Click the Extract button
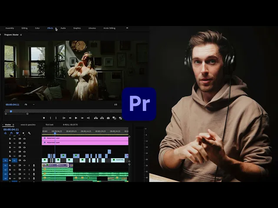Viewport: 278px width, 208px height. [102, 118]
